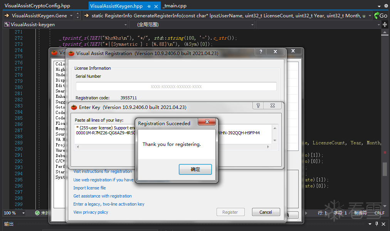Click the VA arrow icon before GenerateRegisterInfo

tap(87, 16)
